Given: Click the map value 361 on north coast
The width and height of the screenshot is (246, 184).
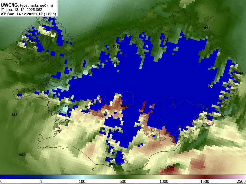Looking at the screenshot, I should click(122, 39).
